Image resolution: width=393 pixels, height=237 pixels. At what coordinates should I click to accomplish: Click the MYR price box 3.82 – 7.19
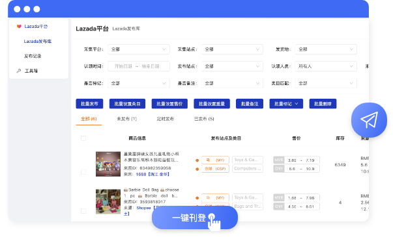pos(297,160)
